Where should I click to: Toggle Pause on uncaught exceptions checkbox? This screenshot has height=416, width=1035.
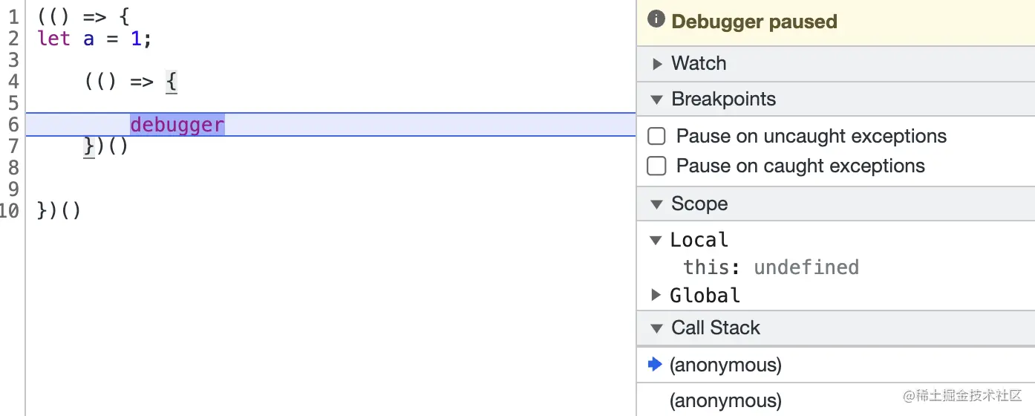pyautogui.click(x=656, y=137)
